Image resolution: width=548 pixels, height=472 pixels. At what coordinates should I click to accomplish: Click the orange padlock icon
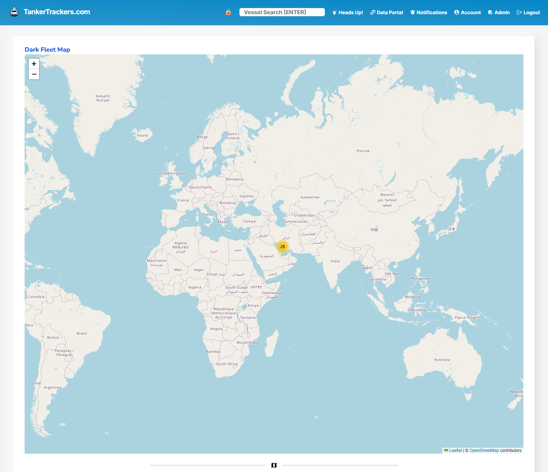228,12
